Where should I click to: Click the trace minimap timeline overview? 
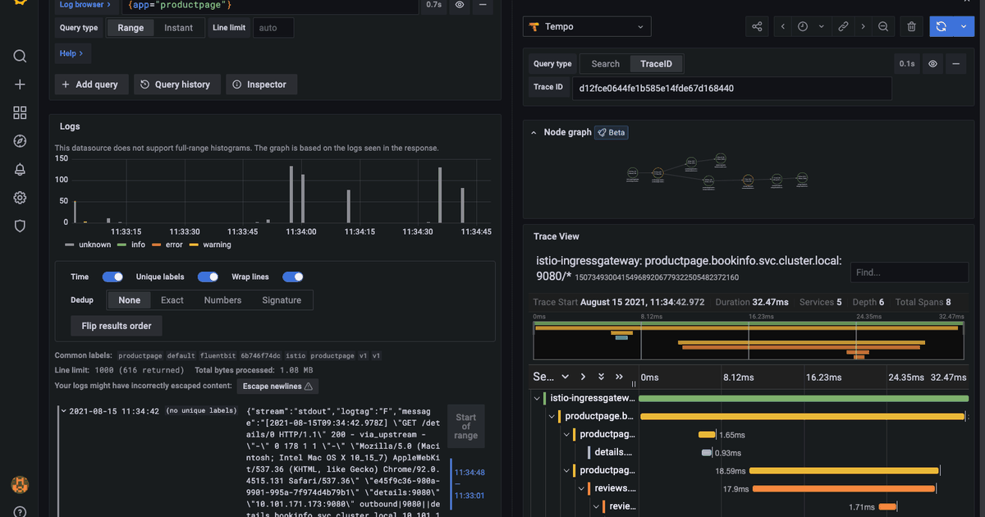tap(749, 341)
